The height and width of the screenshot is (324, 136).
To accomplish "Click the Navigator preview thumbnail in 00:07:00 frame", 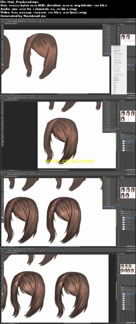I will point(128,269).
